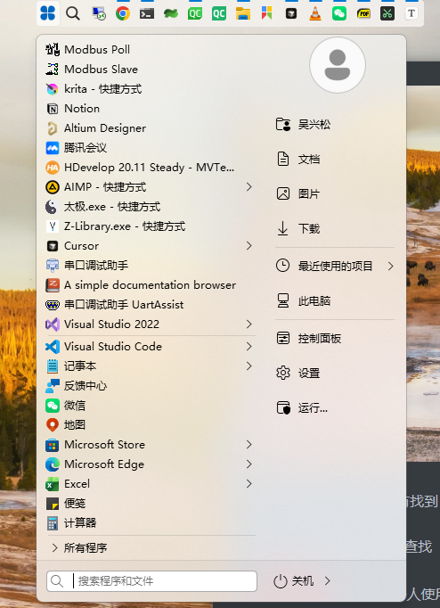Click the 关机 shutdown button

click(294, 581)
